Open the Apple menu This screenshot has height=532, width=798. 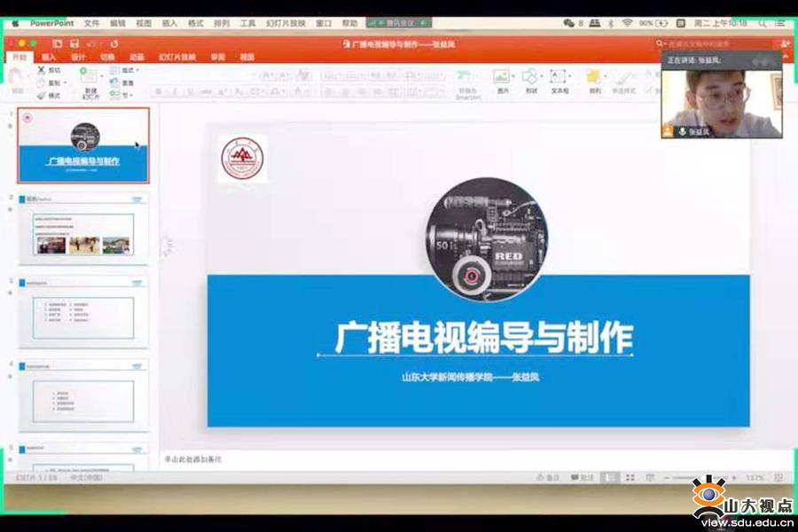point(15,23)
